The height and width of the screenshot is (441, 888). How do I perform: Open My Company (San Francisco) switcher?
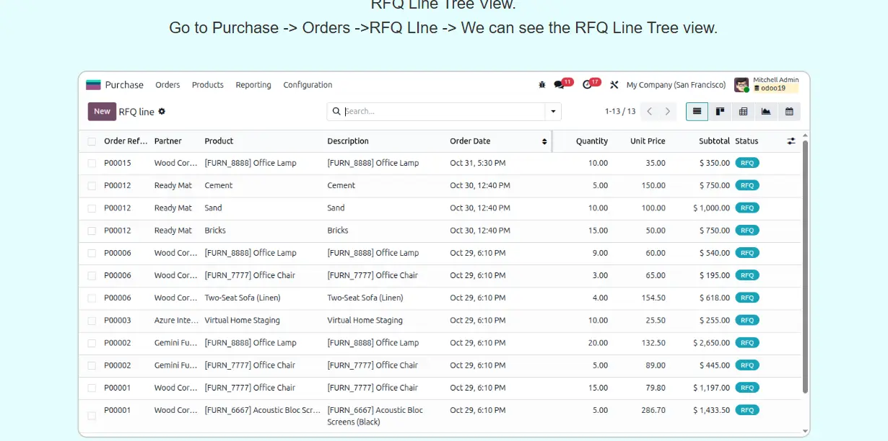click(676, 85)
